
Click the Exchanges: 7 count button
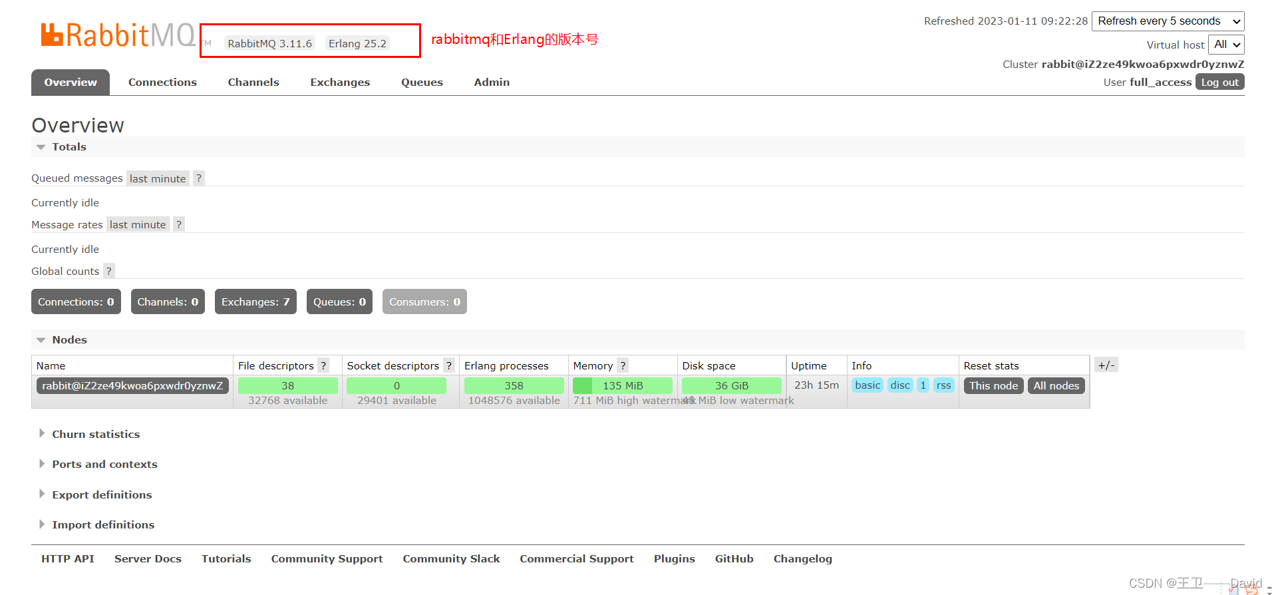pyautogui.click(x=255, y=301)
